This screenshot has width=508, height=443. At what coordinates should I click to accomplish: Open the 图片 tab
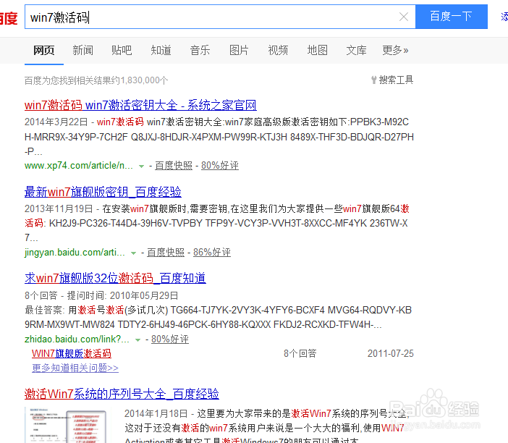pos(239,50)
